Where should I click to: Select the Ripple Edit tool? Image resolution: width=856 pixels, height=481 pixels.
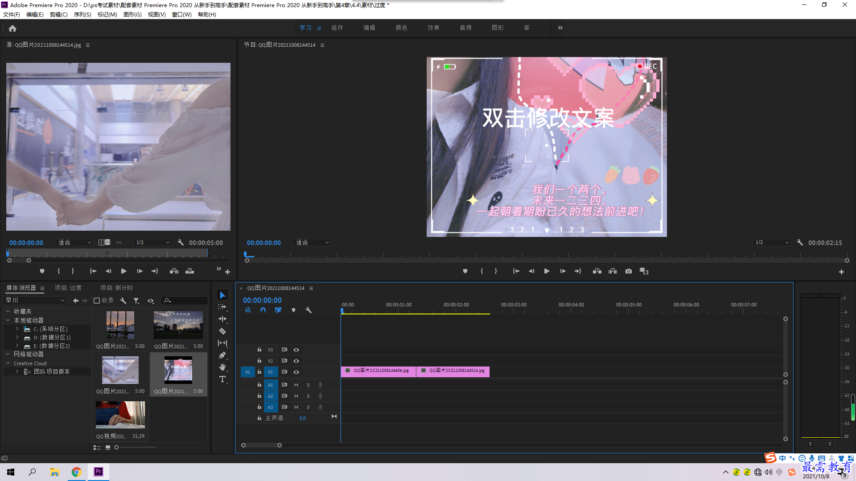[x=222, y=319]
